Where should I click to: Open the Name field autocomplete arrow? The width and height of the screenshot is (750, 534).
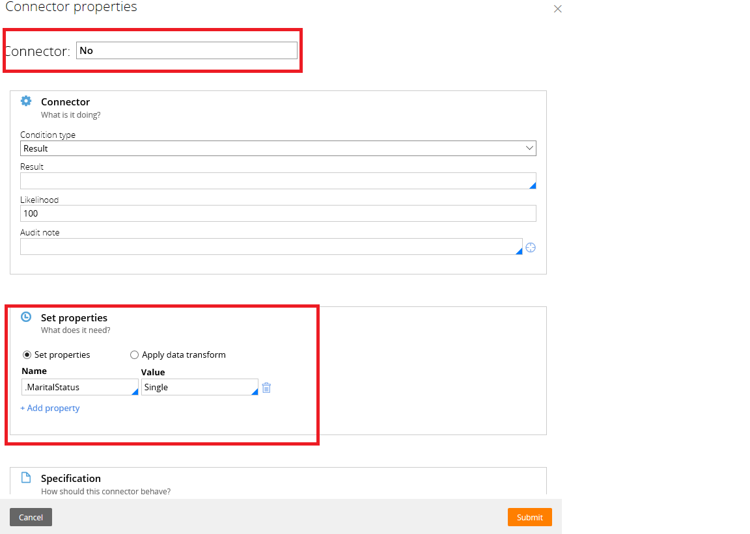pyautogui.click(x=135, y=392)
